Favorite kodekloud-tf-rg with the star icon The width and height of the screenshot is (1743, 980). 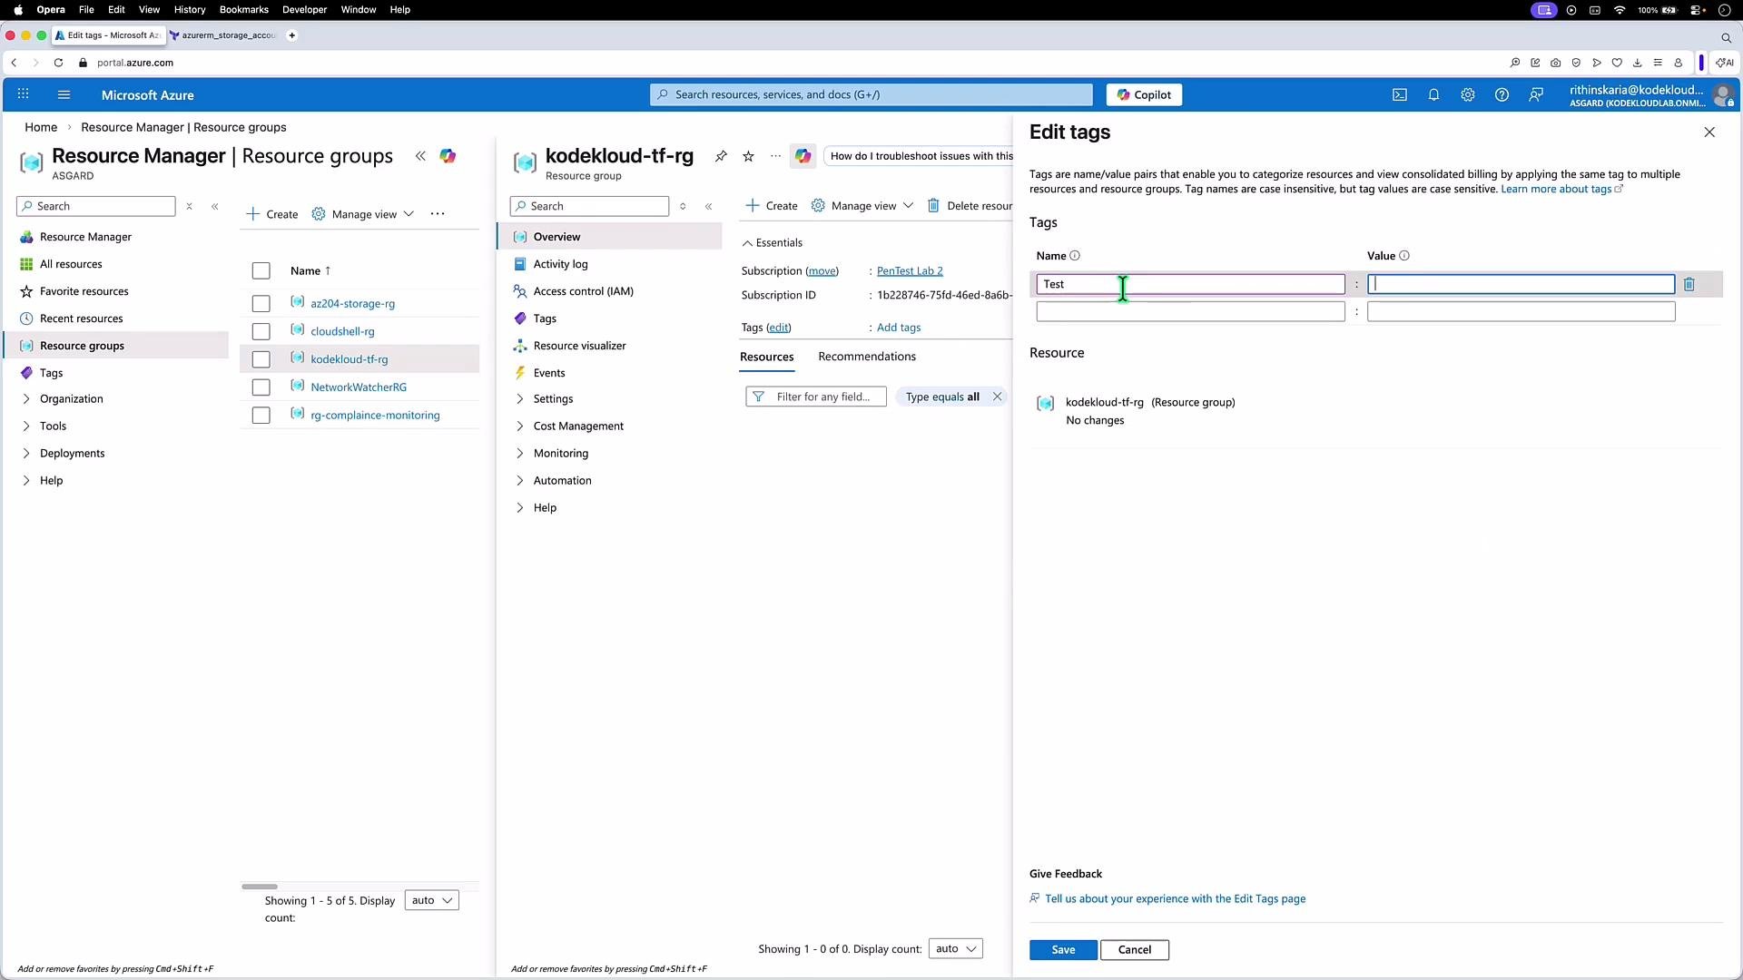[748, 156]
